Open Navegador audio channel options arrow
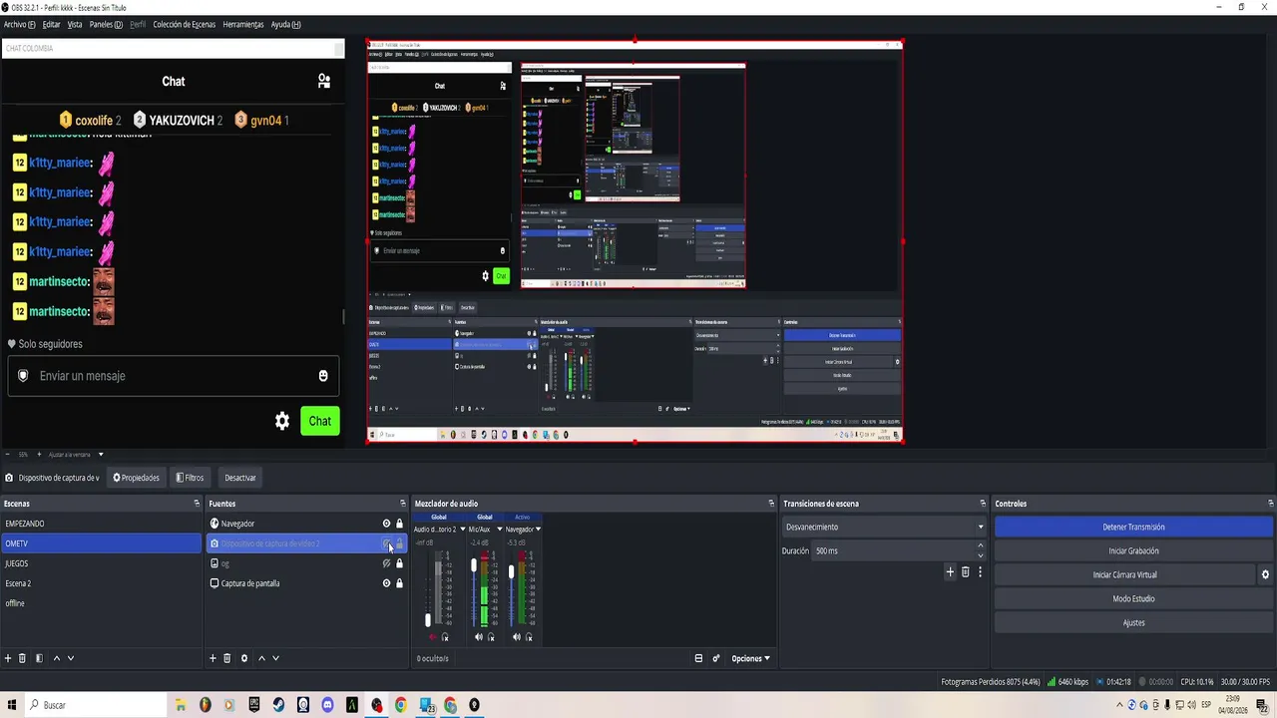Viewport: 1277px width, 718px height. (538, 530)
